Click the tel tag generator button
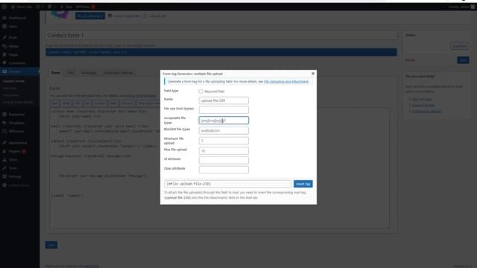 tap(87, 103)
